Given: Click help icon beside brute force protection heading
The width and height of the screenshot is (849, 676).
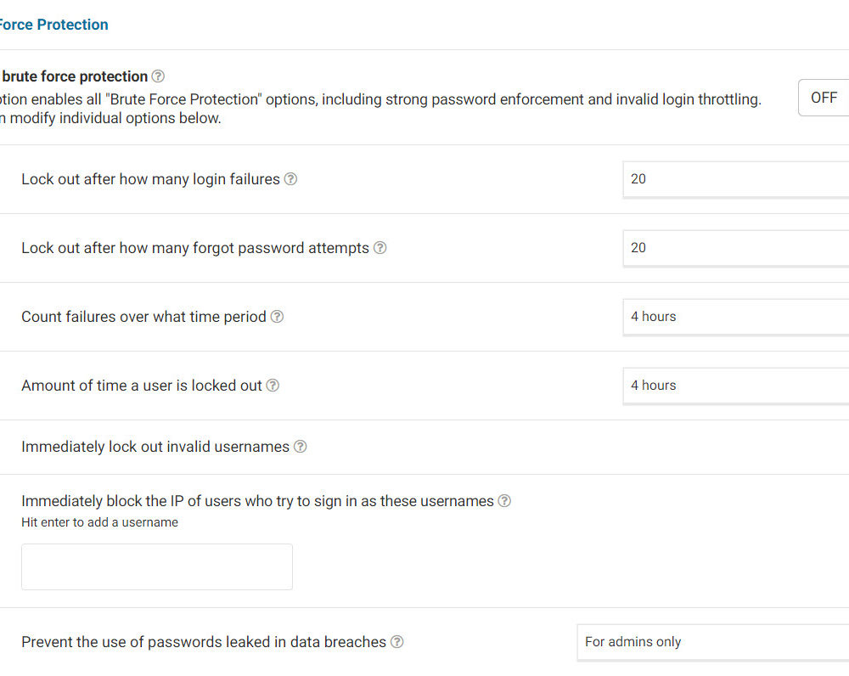Looking at the screenshot, I should tap(158, 76).
